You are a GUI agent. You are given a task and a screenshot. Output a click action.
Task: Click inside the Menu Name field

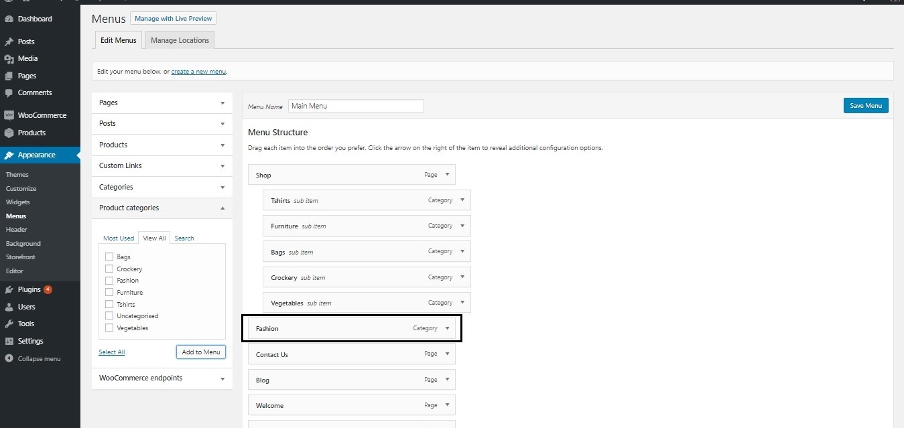pyautogui.click(x=355, y=105)
